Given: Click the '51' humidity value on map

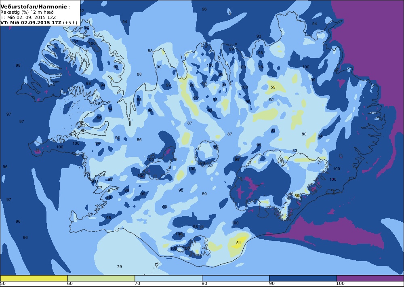Looking at the screenshot, I should (239, 243).
